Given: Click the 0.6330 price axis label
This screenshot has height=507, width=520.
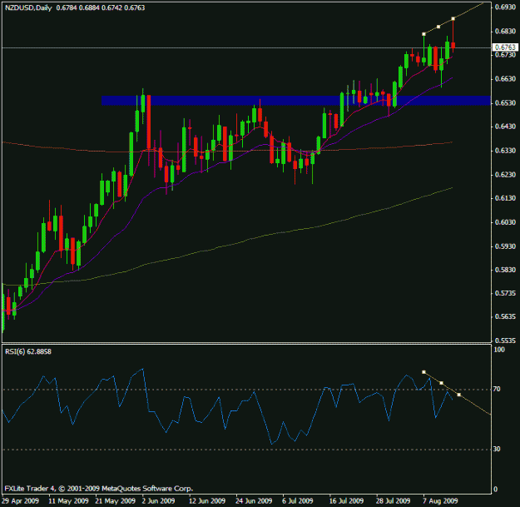Looking at the screenshot, I should click(x=505, y=151).
